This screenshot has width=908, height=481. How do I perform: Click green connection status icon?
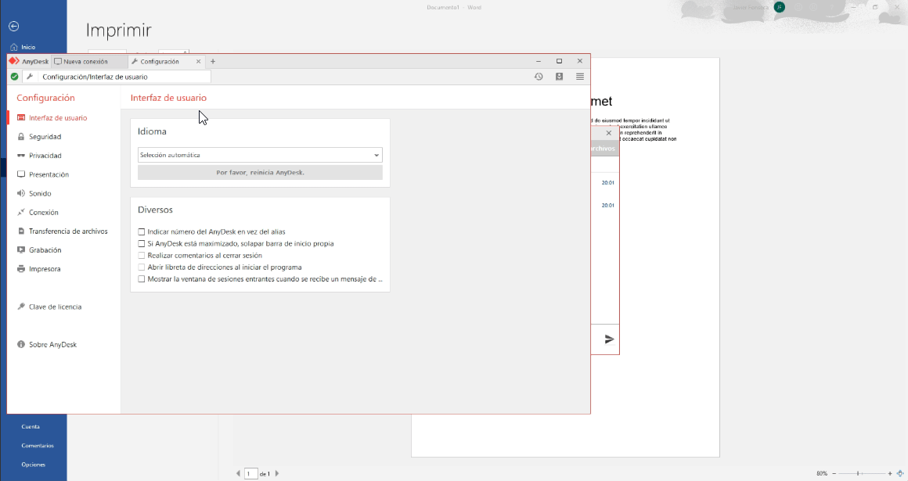pyautogui.click(x=14, y=77)
